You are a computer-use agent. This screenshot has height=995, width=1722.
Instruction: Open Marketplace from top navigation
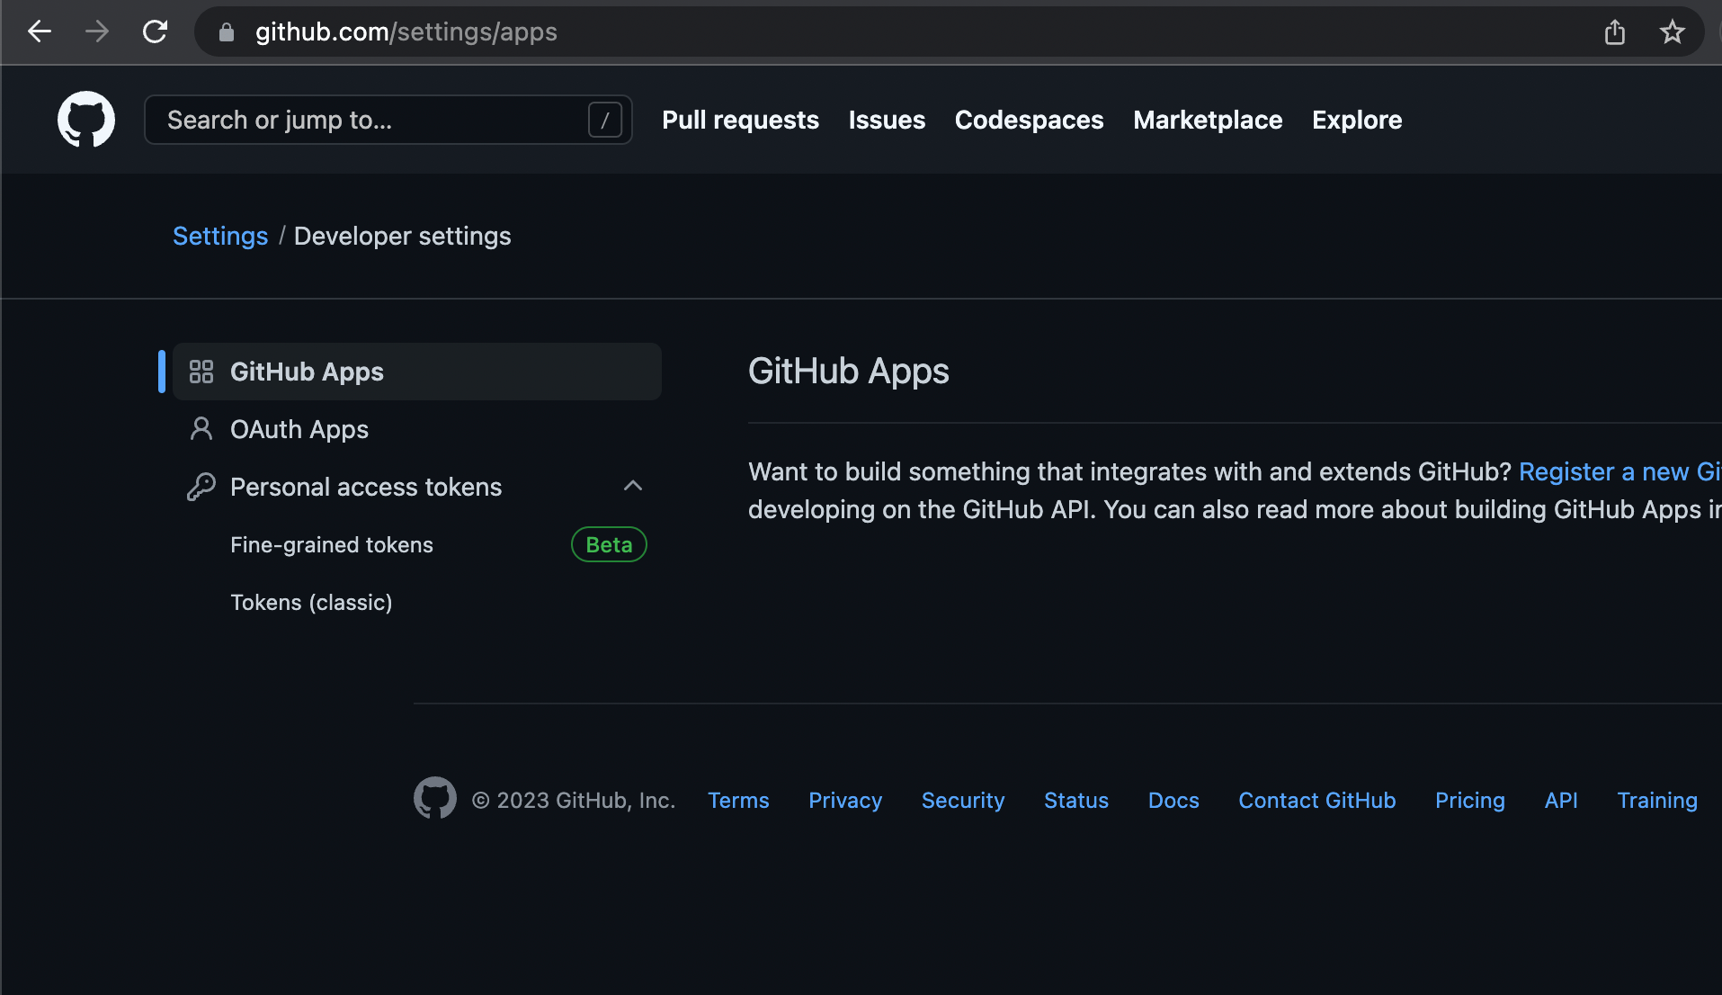pos(1208,120)
